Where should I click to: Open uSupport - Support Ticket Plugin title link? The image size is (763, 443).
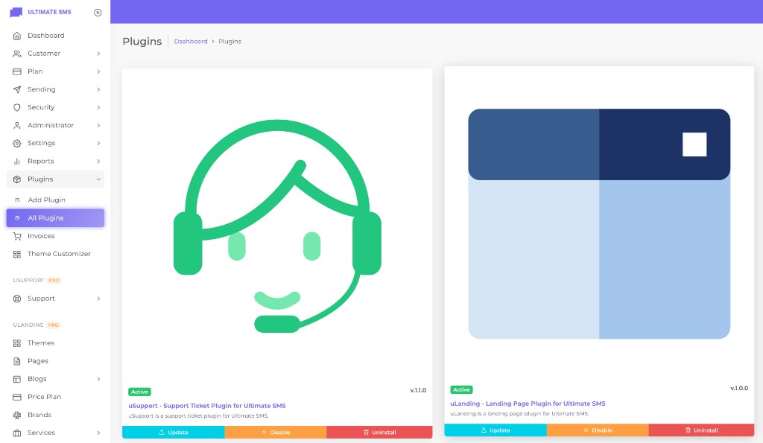(x=207, y=406)
